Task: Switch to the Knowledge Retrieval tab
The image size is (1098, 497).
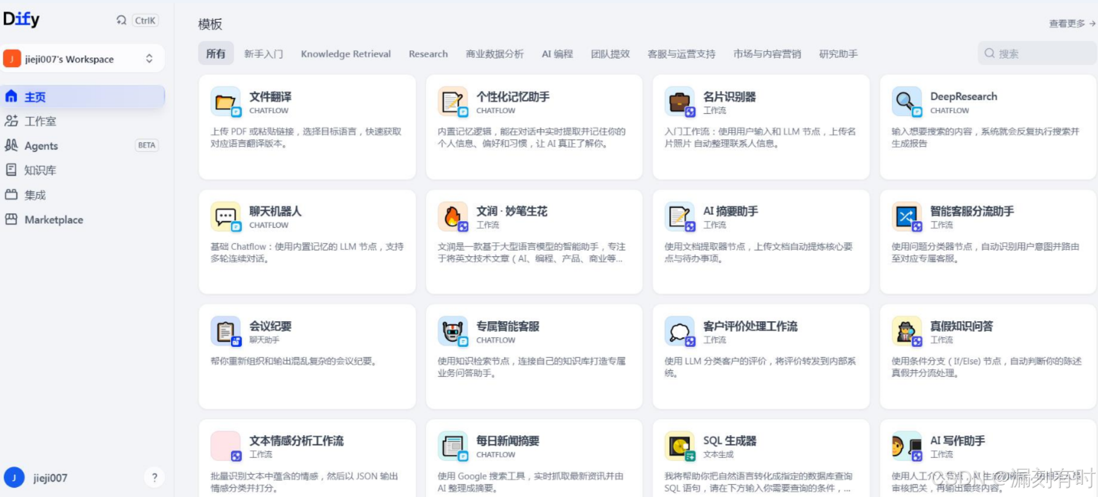Action: coord(346,54)
